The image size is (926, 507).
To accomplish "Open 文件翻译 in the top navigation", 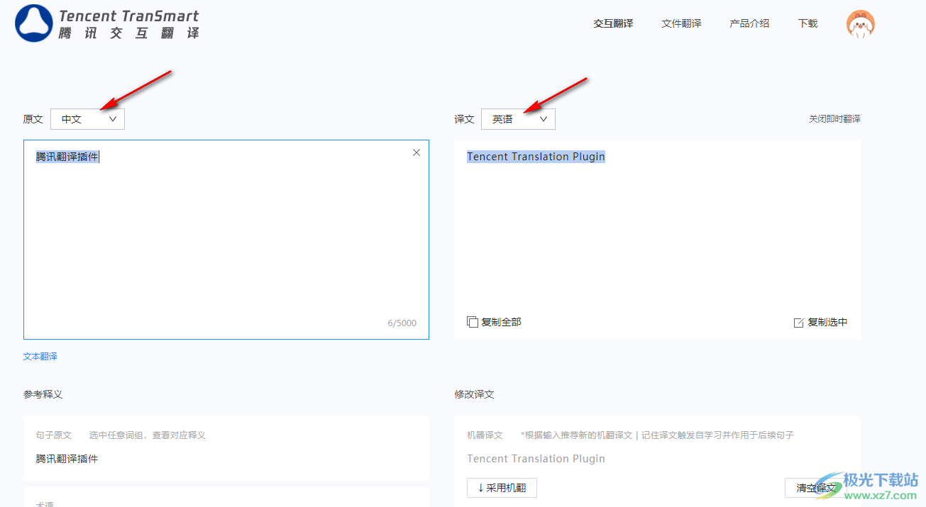I will coord(681,23).
